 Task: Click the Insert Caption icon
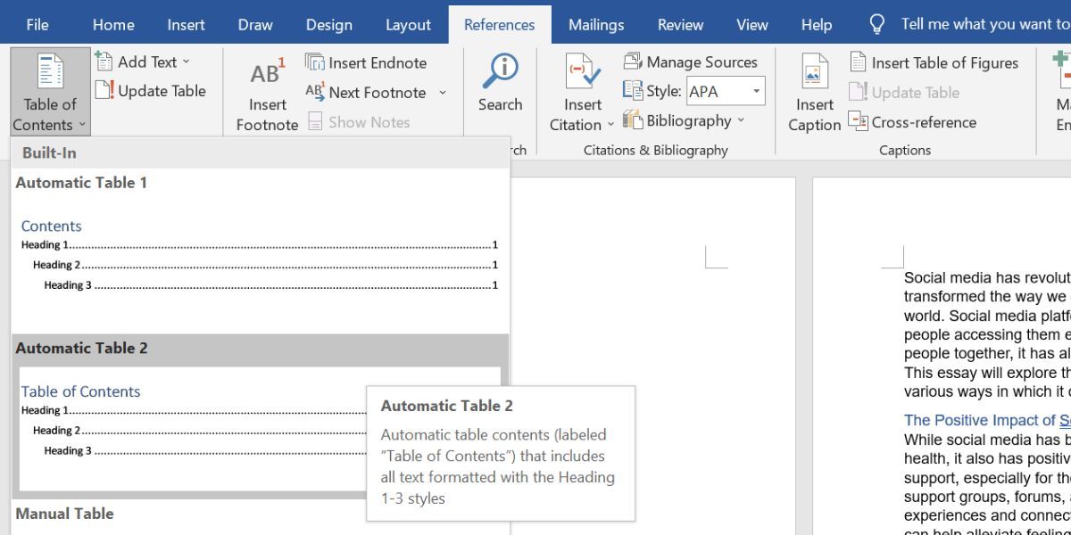[x=814, y=73]
